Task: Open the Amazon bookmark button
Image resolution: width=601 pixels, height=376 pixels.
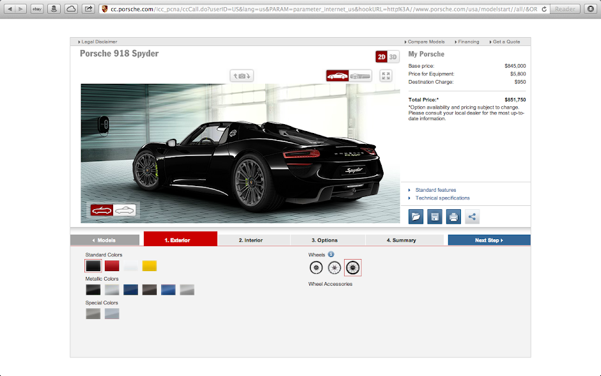Action: 54,9
